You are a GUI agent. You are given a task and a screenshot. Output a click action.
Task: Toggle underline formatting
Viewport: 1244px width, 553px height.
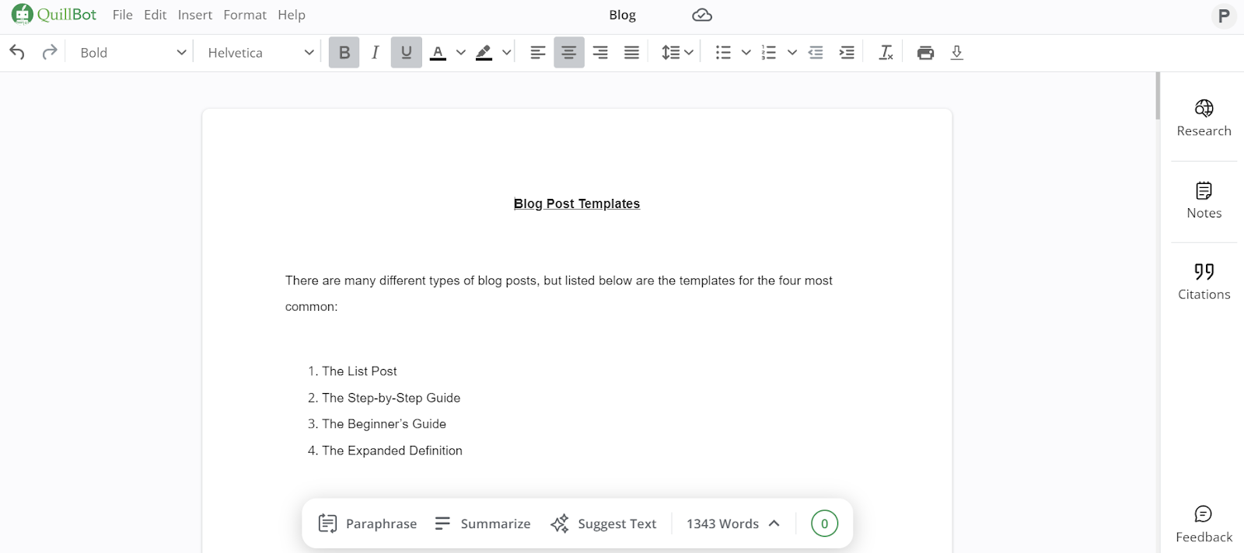click(x=406, y=53)
